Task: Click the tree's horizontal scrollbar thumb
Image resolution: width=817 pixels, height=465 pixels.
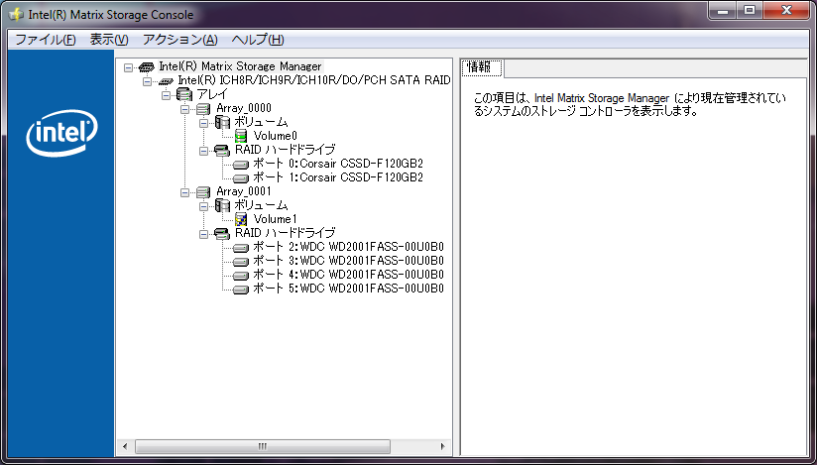Action: coord(262,447)
